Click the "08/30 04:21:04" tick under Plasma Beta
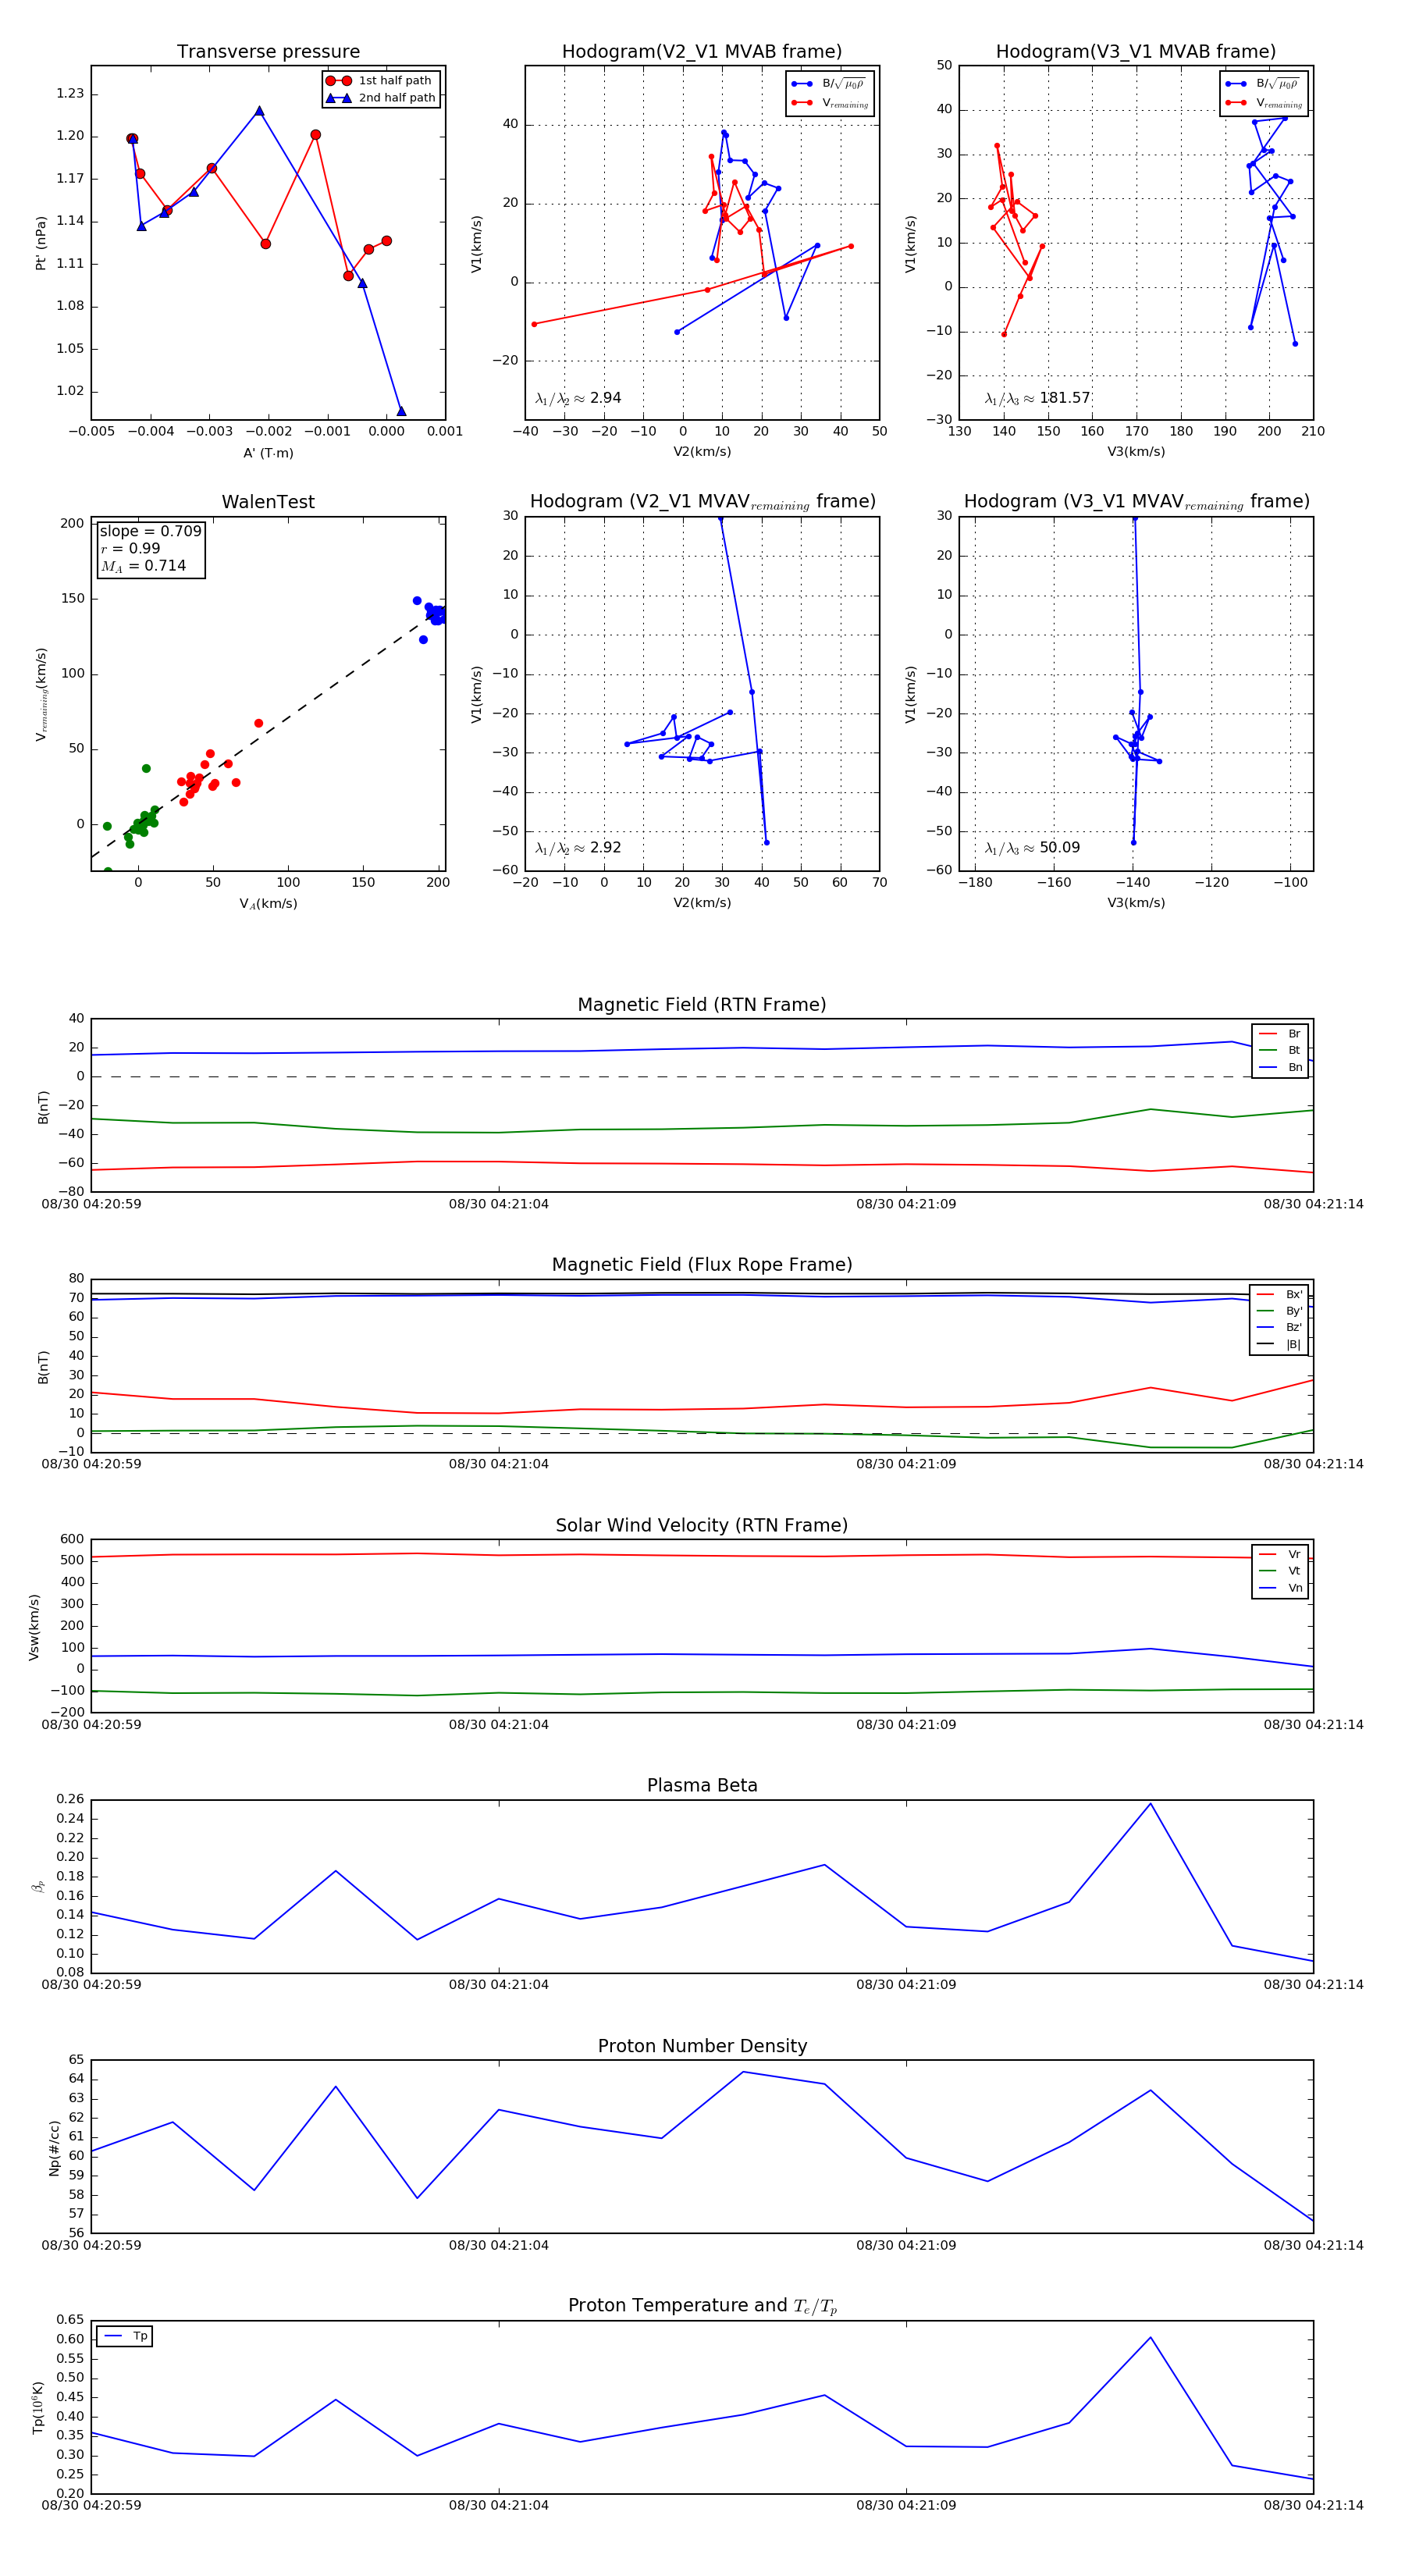 tap(499, 1985)
